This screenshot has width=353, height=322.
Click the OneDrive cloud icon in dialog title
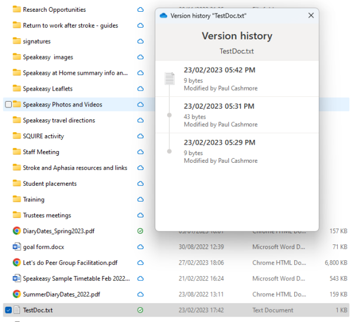coord(163,15)
